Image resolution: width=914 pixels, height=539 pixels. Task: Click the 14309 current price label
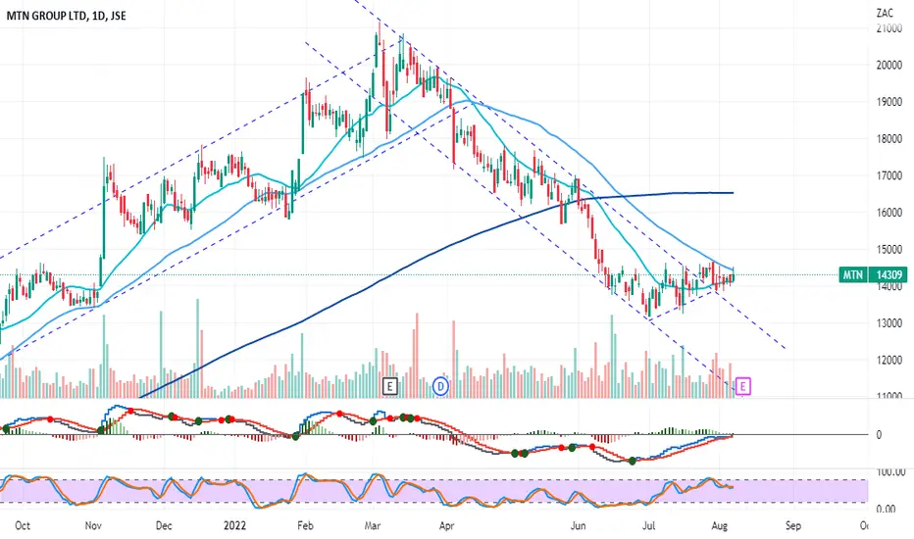tap(889, 274)
